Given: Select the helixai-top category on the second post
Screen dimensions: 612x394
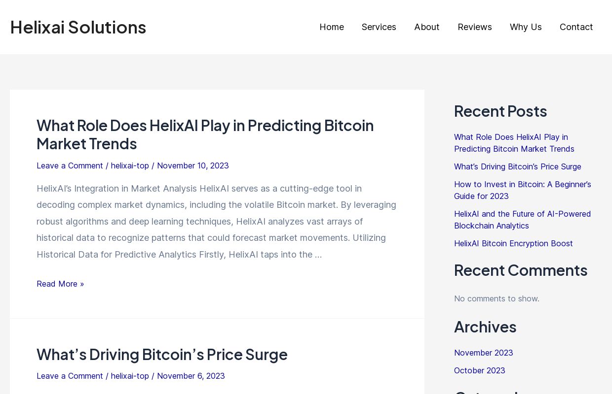Looking at the screenshot, I should [130, 376].
